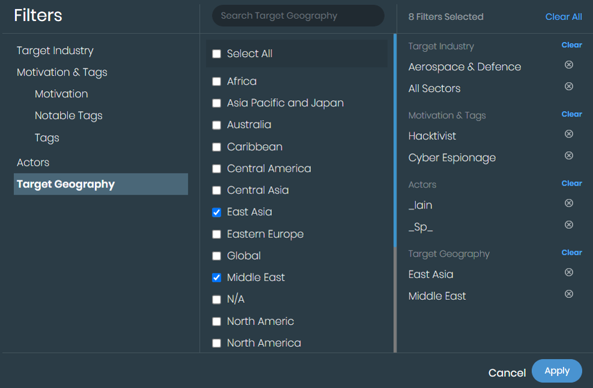This screenshot has width=593, height=388.
Task: Enable the Africa checkbox
Action: click(217, 81)
